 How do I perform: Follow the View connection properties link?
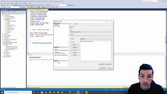click(x=62, y=55)
